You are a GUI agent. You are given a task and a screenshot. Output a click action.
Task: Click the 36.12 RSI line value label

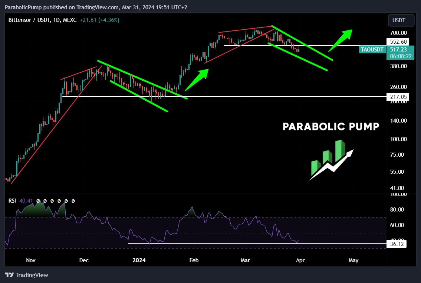(397, 244)
